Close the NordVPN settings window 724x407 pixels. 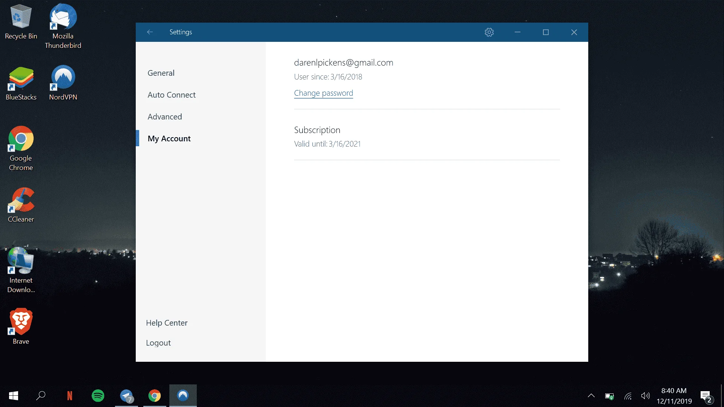click(x=574, y=32)
